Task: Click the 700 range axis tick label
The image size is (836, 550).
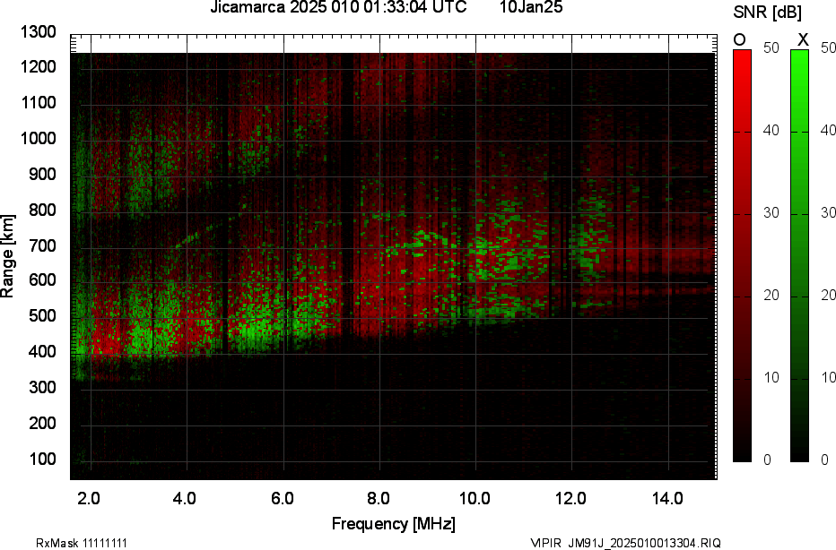Action: pos(42,245)
